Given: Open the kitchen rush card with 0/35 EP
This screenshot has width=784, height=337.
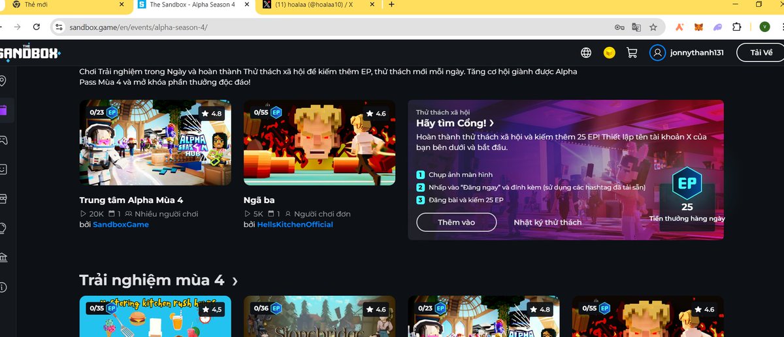Looking at the screenshot, I should pyautogui.click(x=155, y=316).
